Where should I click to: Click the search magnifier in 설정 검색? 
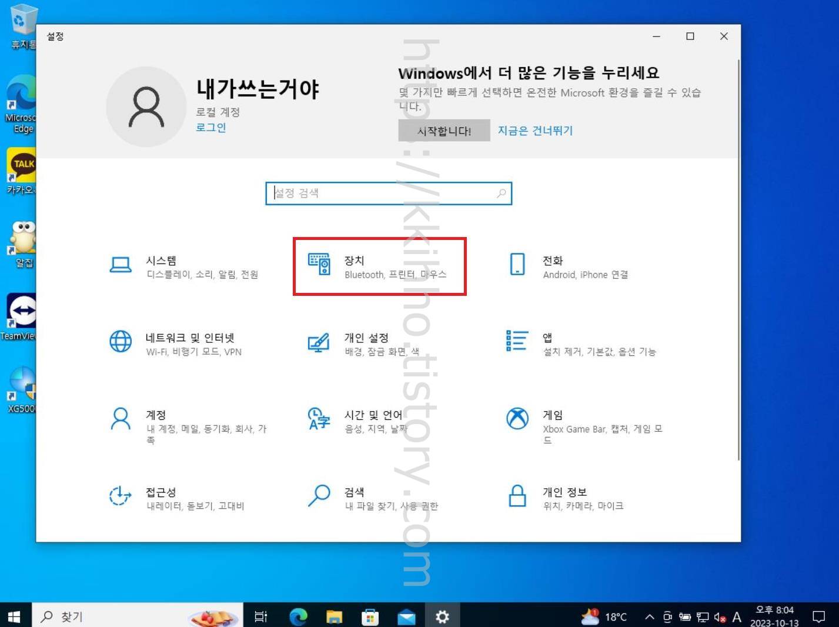coord(502,193)
